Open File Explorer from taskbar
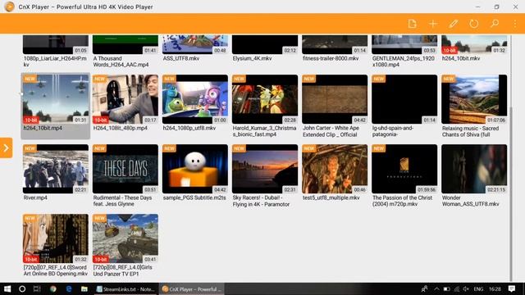Screen dimensions: 525x295 84,288
